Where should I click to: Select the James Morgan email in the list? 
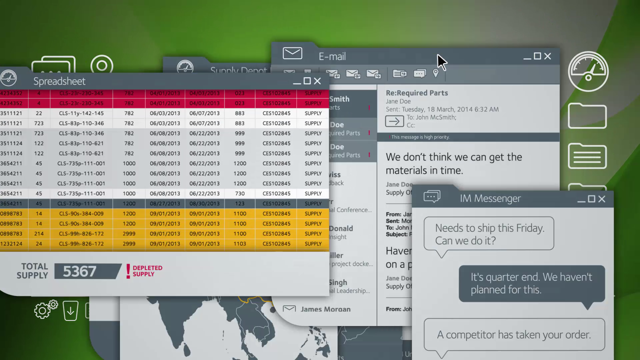click(325, 309)
